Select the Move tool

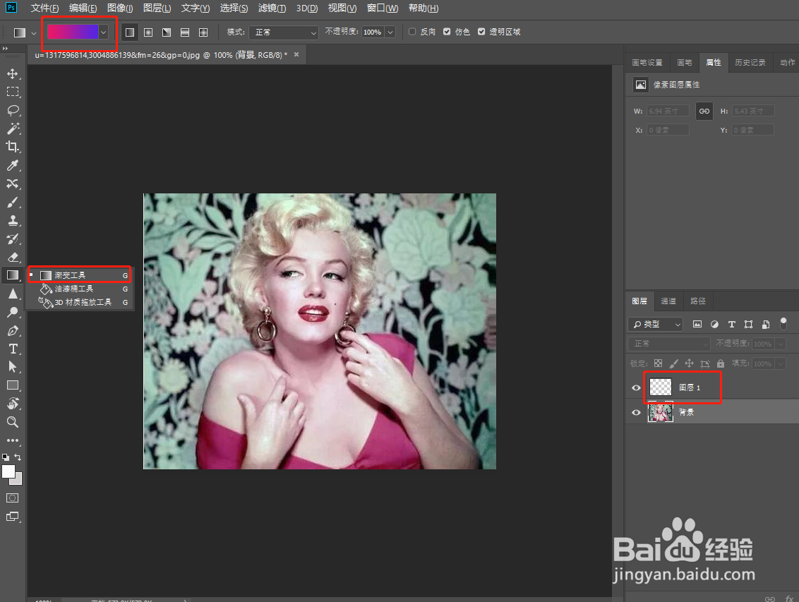(x=13, y=74)
